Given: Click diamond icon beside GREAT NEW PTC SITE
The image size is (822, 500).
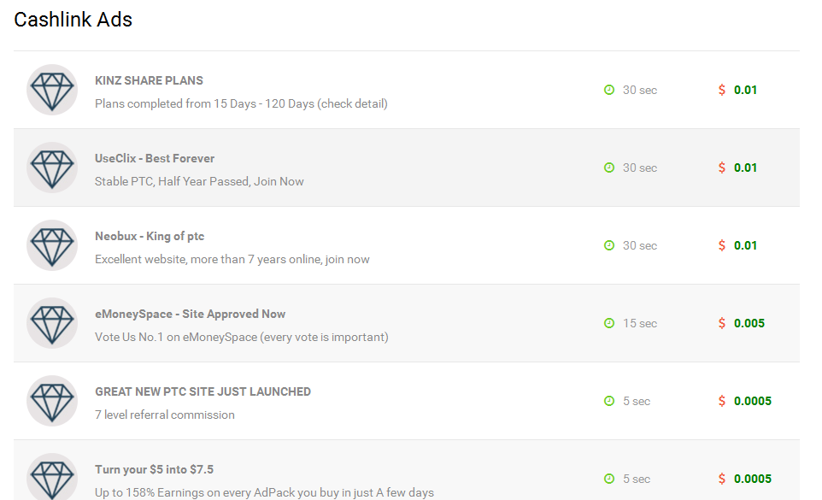Looking at the screenshot, I should pos(52,401).
